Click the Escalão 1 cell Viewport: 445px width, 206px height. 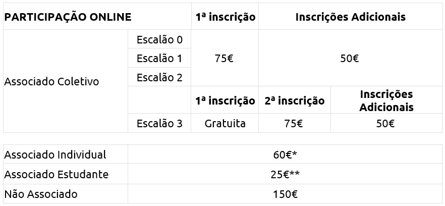pyautogui.click(x=159, y=59)
